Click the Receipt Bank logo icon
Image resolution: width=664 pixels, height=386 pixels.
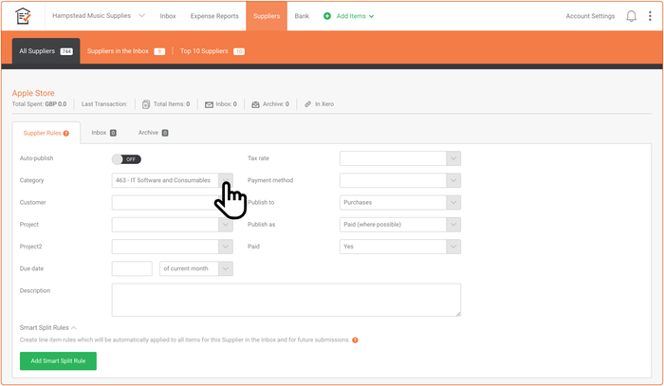pyautogui.click(x=23, y=16)
